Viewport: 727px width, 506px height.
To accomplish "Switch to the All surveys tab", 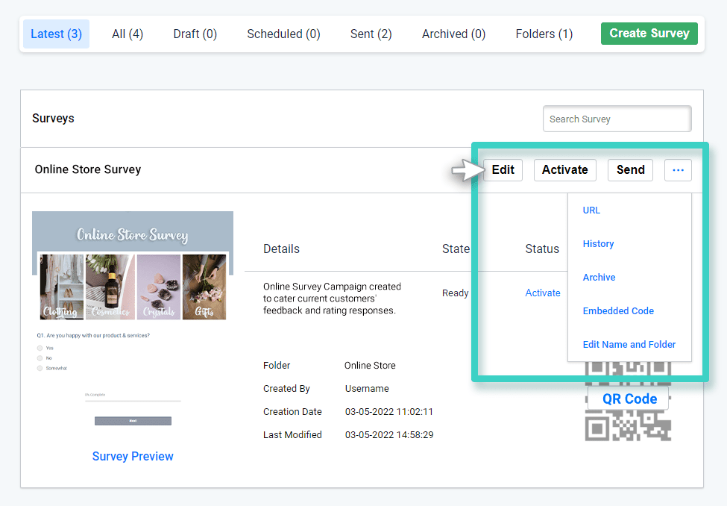I will click(127, 34).
